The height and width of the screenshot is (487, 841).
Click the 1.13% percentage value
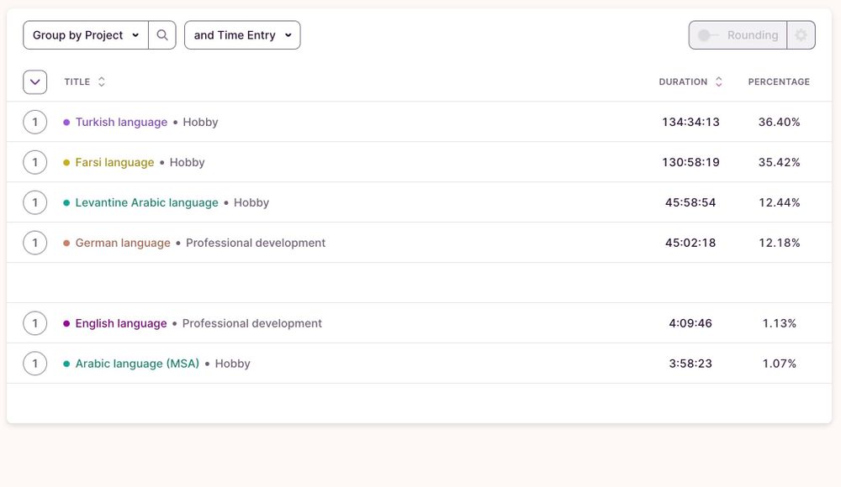(779, 323)
